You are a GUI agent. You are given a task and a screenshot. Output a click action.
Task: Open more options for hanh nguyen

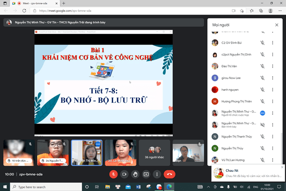click(x=273, y=90)
